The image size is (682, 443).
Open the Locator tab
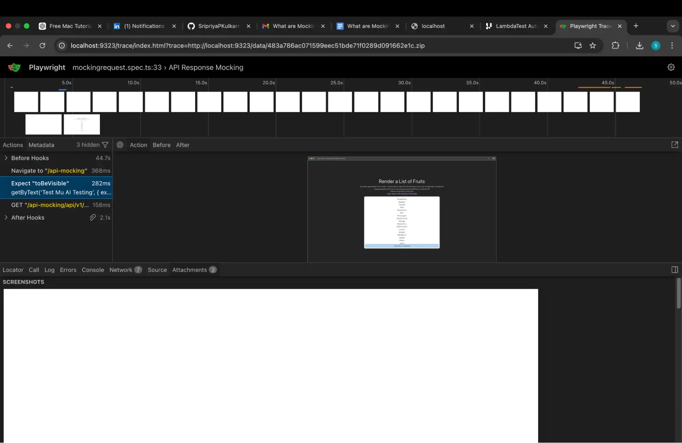coord(13,270)
